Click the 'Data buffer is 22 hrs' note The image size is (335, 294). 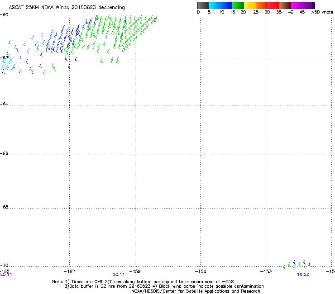90,286
